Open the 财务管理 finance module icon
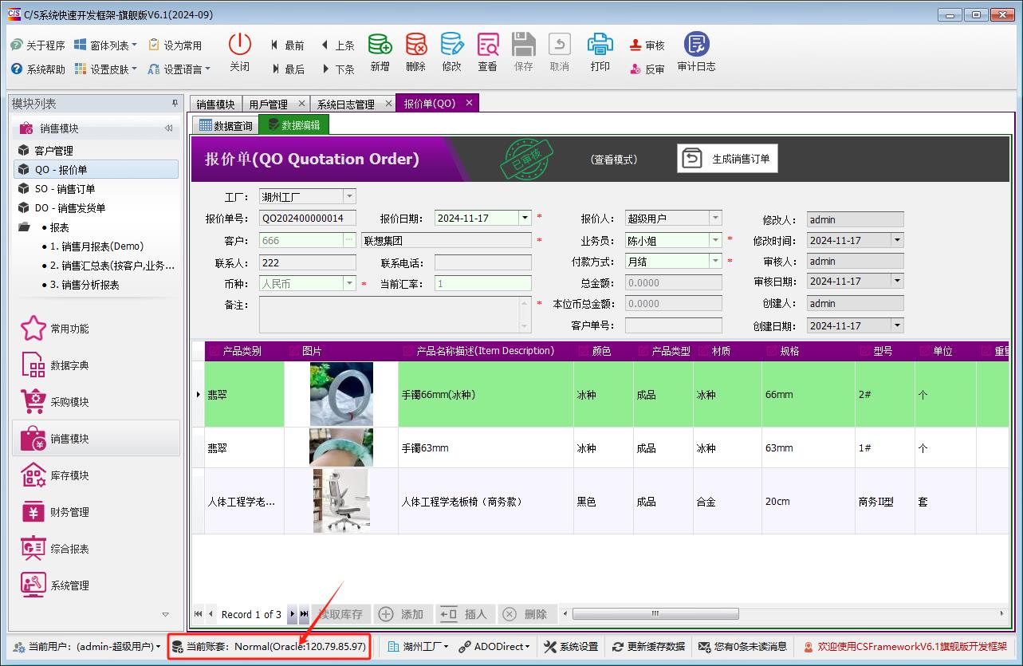1023x666 pixels. (33, 512)
